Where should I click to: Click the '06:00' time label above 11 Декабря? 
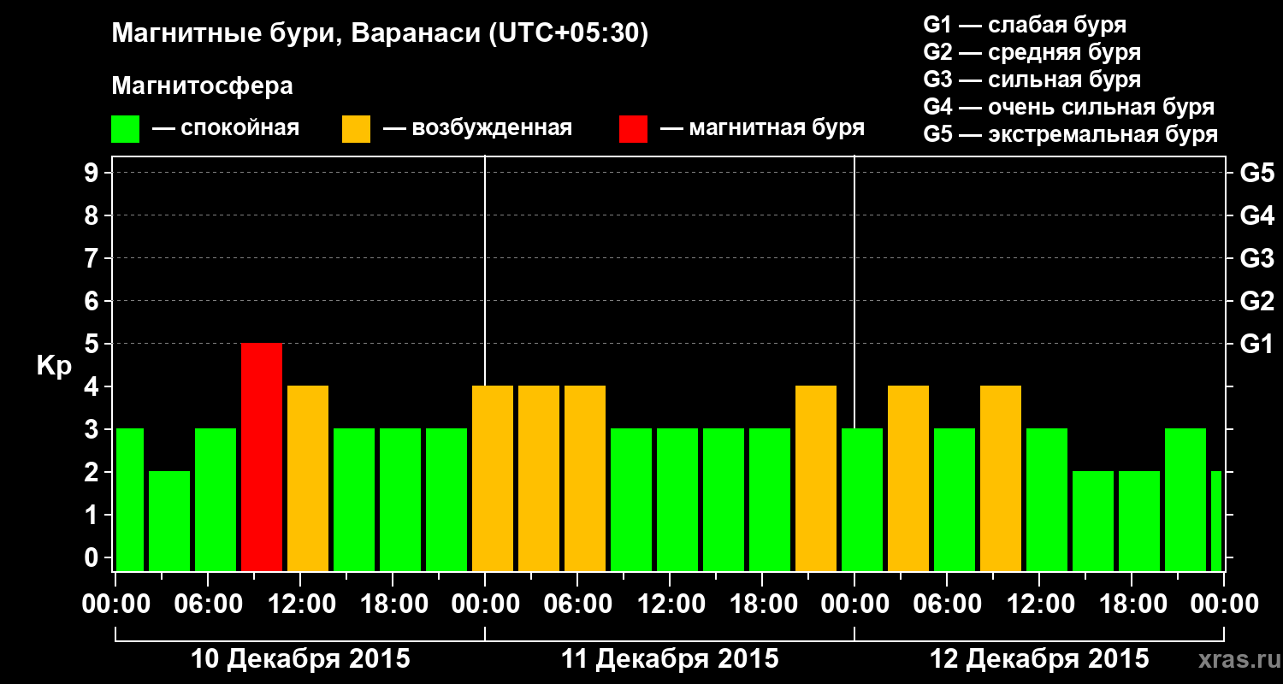[x=577, y=604]
